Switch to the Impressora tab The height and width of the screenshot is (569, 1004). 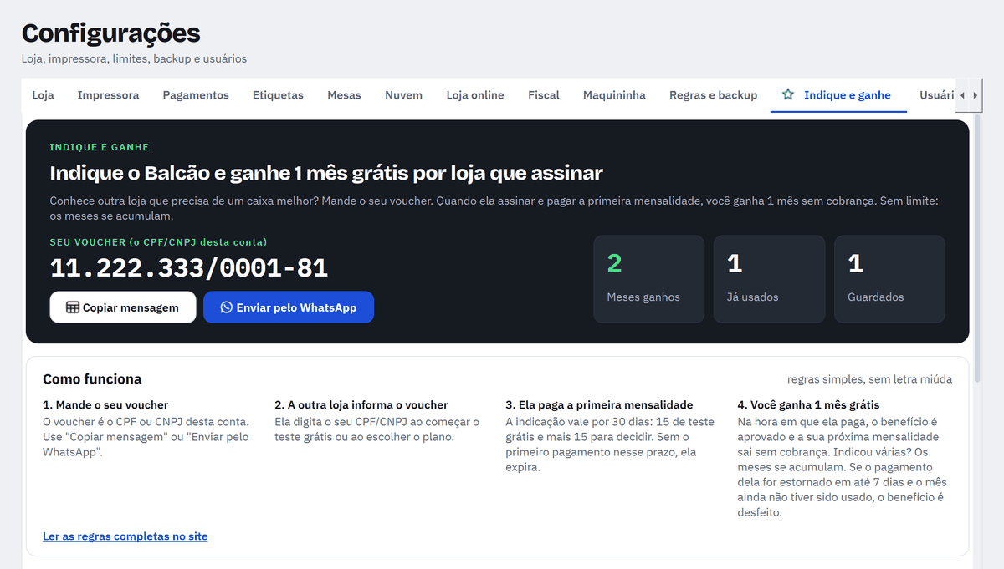(108, 95)
